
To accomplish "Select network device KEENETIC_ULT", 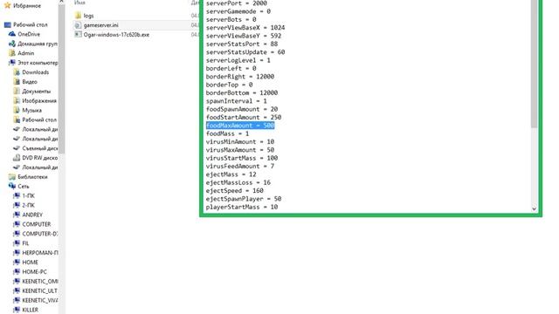I will (x=35, y=290).
